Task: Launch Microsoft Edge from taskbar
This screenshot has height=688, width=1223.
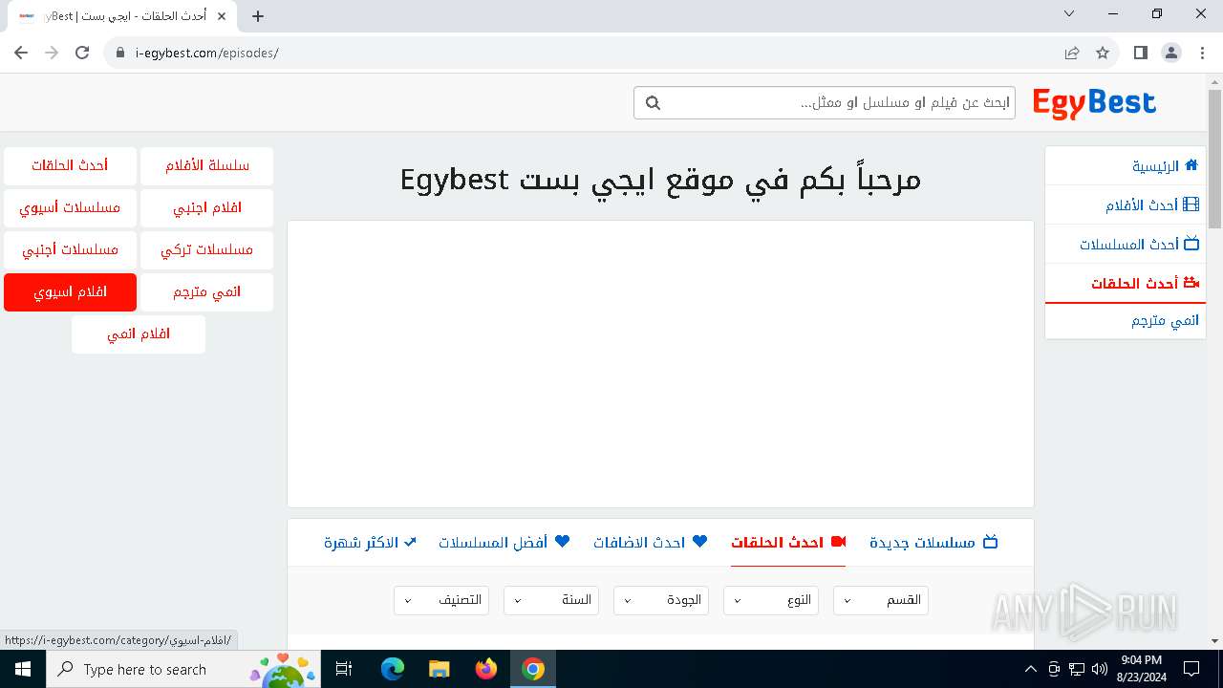Action: click(393, 669)
